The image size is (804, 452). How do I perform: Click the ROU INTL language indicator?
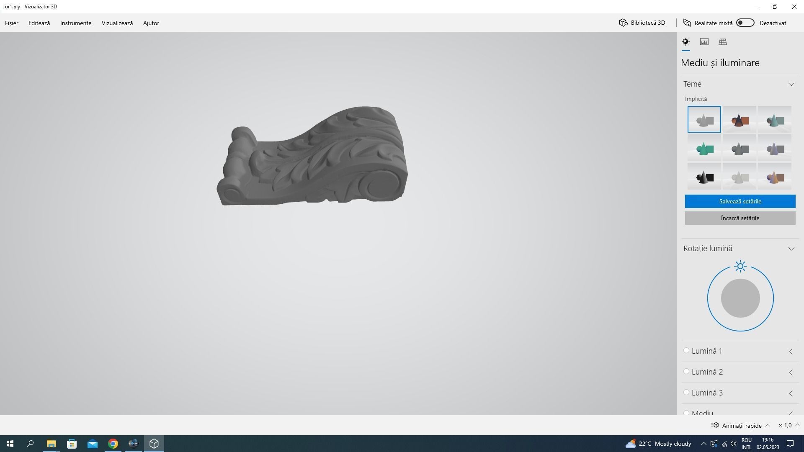point(746,444)
